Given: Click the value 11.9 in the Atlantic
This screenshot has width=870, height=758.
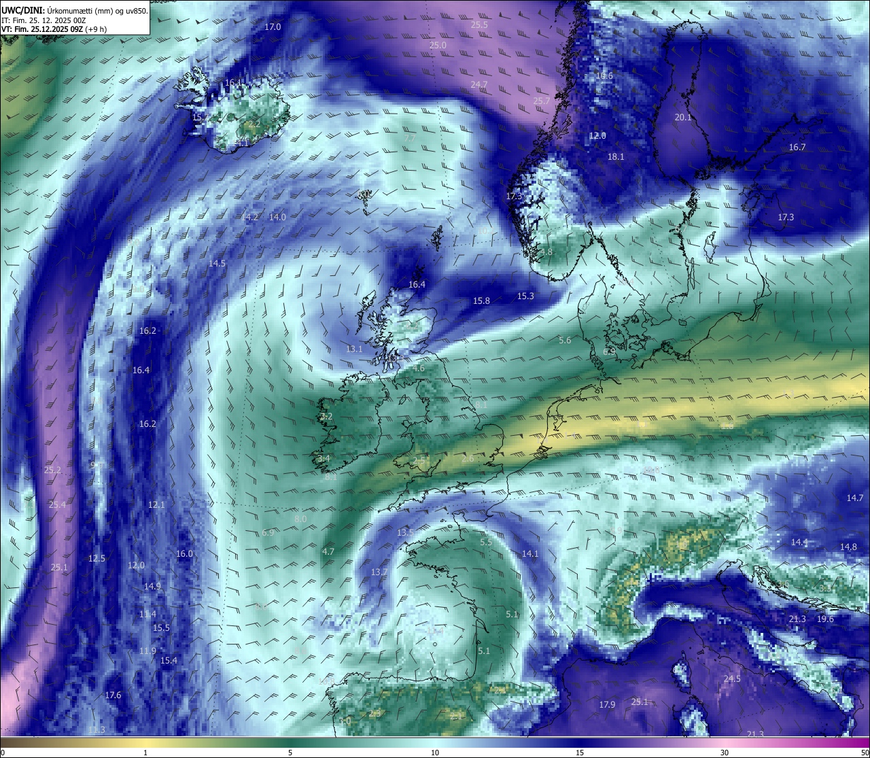Looking at the screenshot, I should tap(147, 651).
